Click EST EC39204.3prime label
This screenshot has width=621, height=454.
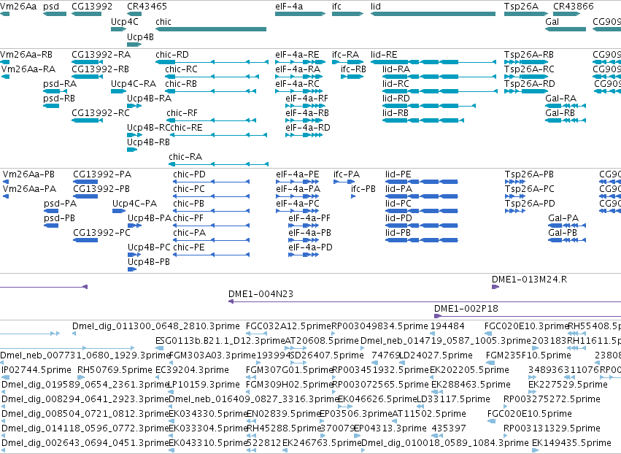point(192,370)
